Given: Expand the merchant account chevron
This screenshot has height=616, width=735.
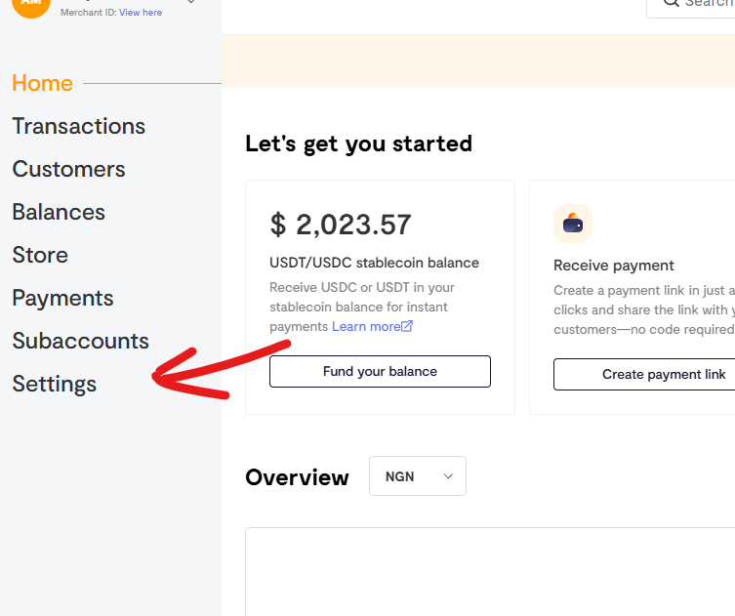Looking at the screenshot, I should [x=190, y=3].
